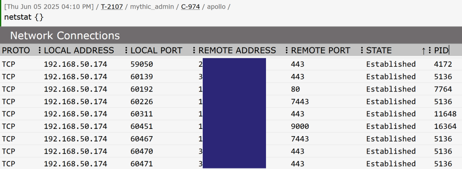Open task T-2107 link
This screenshot has width=462, height=169.
click(112, 6)
